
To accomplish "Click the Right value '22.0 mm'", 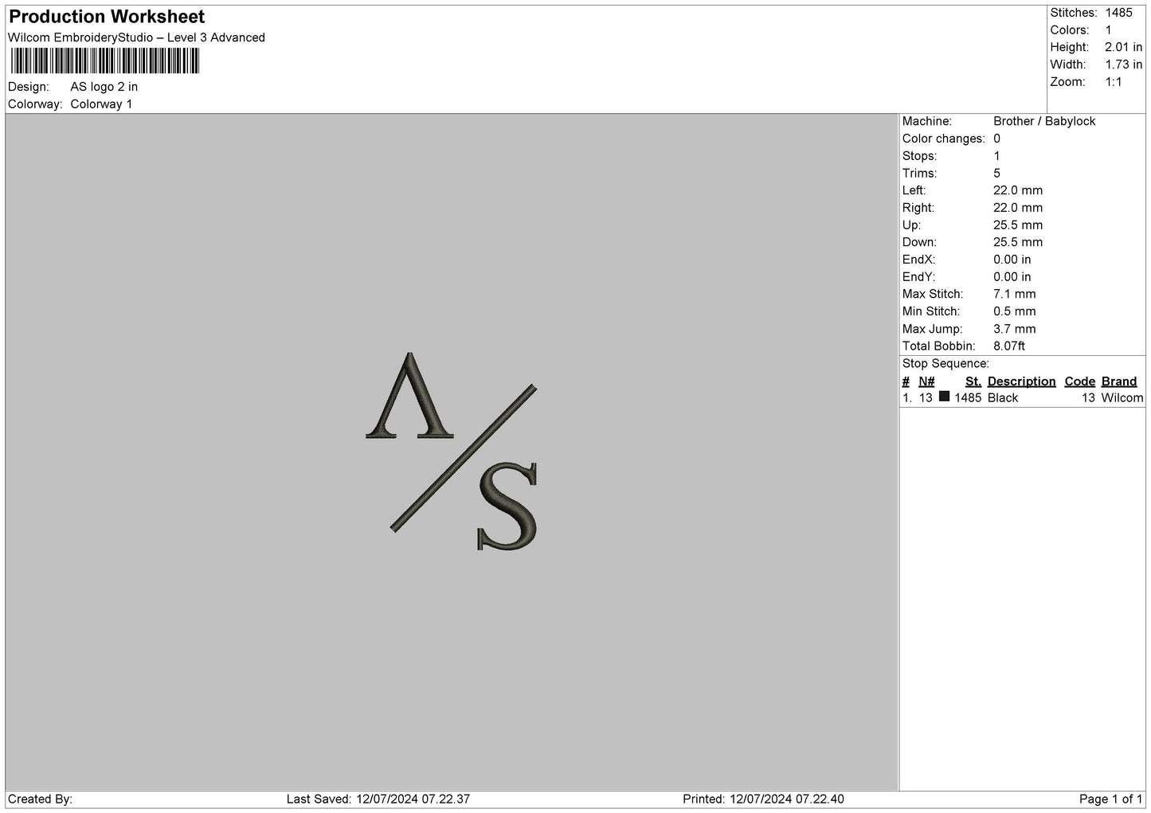I will click(x=1018, y=208).
